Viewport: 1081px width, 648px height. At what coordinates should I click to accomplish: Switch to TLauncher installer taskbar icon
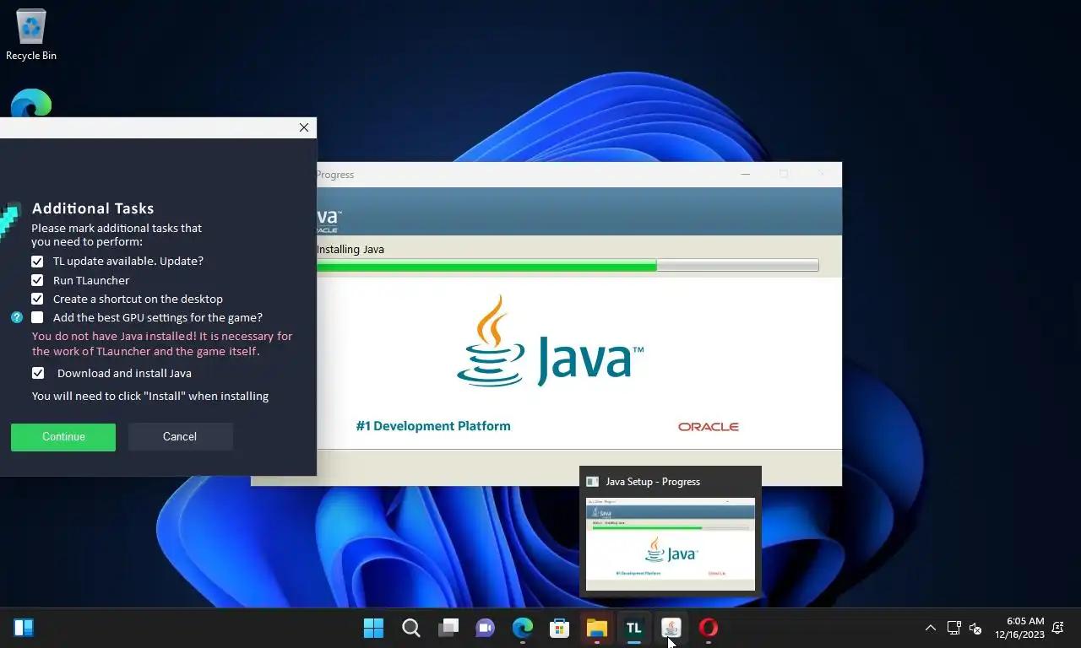[633, 628]
